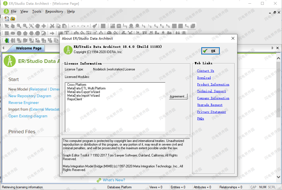Viewport: 282px width, 190px height.
Task: Open the FAQs link
Action: [200, 118]
